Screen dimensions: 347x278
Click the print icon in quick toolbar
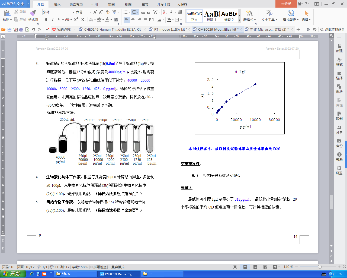tap(21, 30)
